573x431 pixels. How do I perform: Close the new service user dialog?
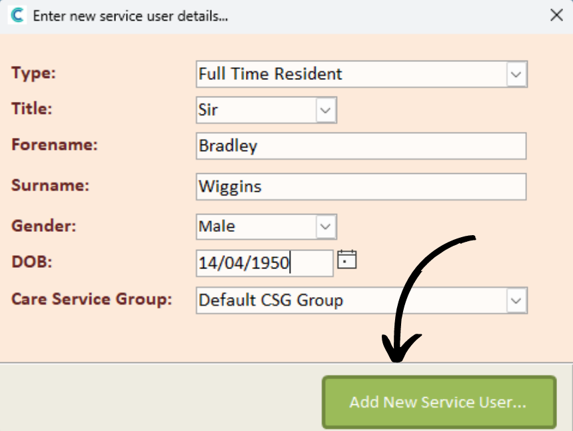click(556, 15)
